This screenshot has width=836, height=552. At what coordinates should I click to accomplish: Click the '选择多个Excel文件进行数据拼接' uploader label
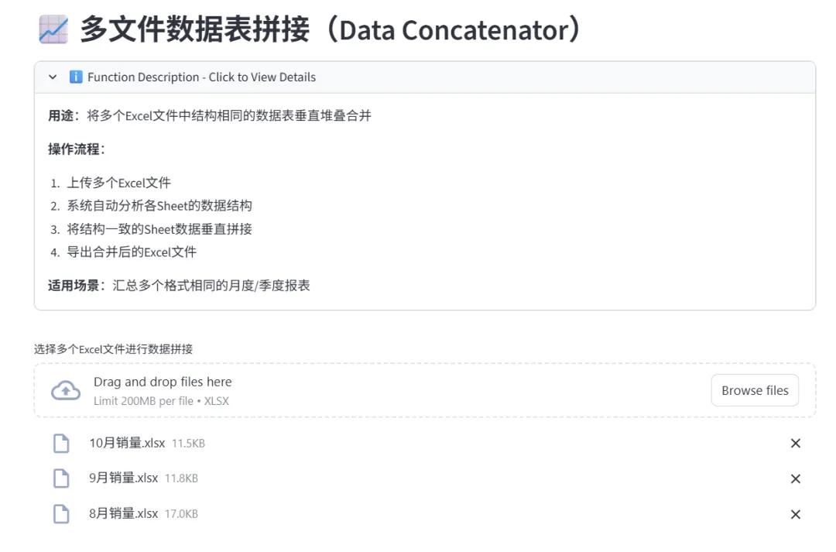point(113,349)
